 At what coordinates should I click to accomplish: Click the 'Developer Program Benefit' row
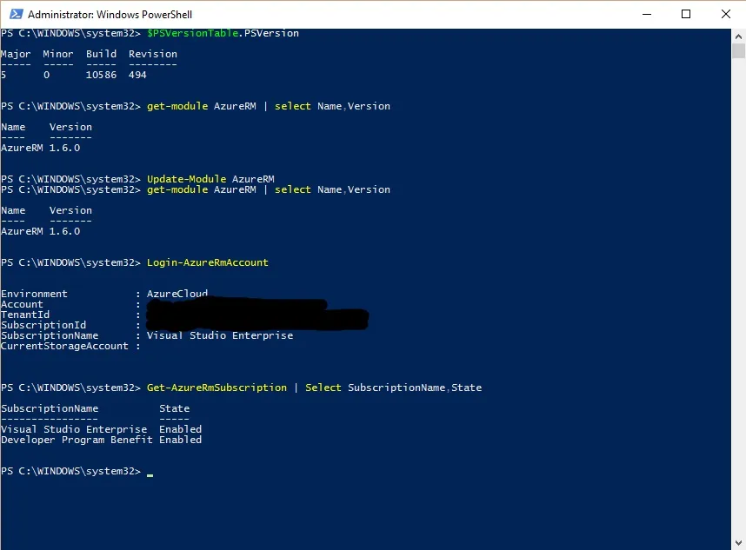(102, 440)
